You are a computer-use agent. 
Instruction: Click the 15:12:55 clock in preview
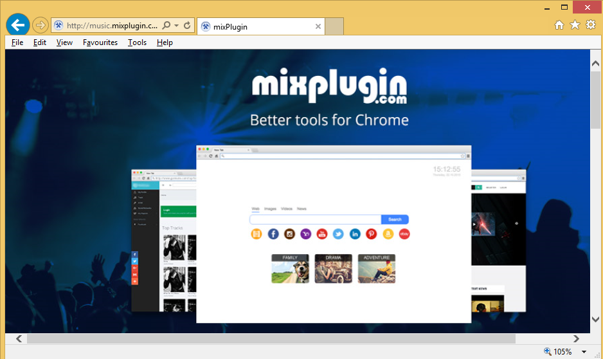tap(447, 169)
